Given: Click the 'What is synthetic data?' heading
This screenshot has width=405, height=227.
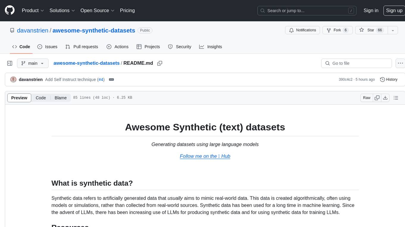Looking at the screenshot, I should pos(92,183).
